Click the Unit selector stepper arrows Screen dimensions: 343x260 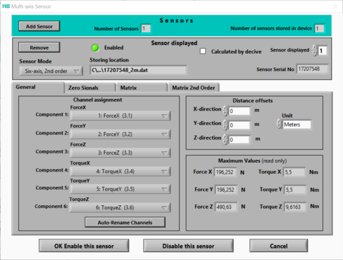278,125
